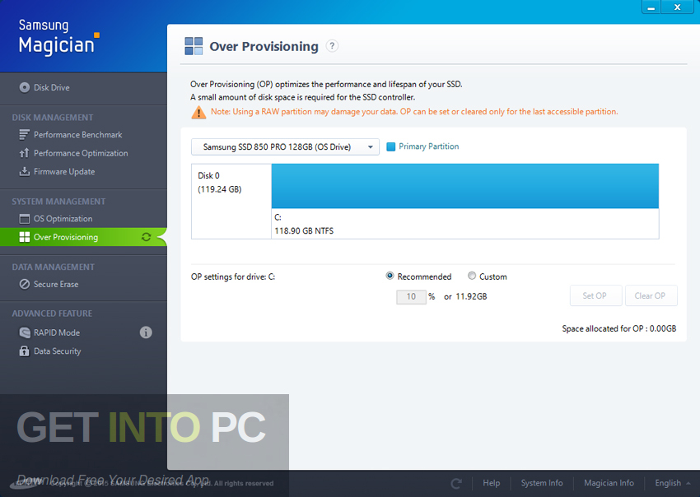The image size is (700, 497).
Task: Open Data Security feature
Action: (x=57, y=351)
